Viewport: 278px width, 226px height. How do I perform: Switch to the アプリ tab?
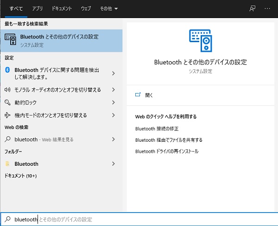[x=37, y=9]
